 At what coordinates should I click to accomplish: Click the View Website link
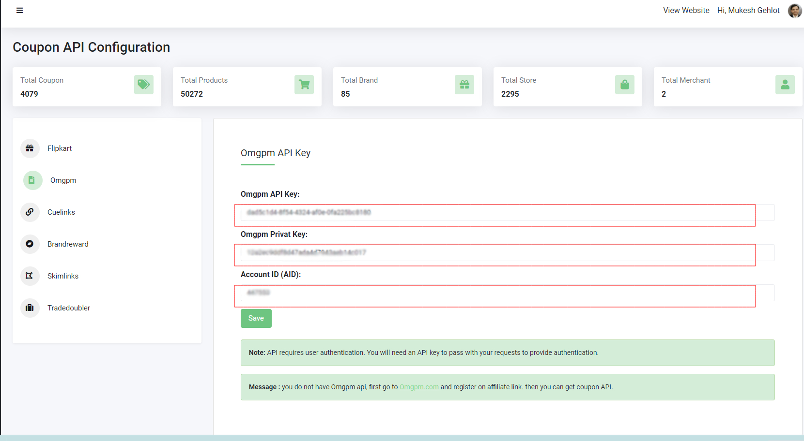click(686, 11)
